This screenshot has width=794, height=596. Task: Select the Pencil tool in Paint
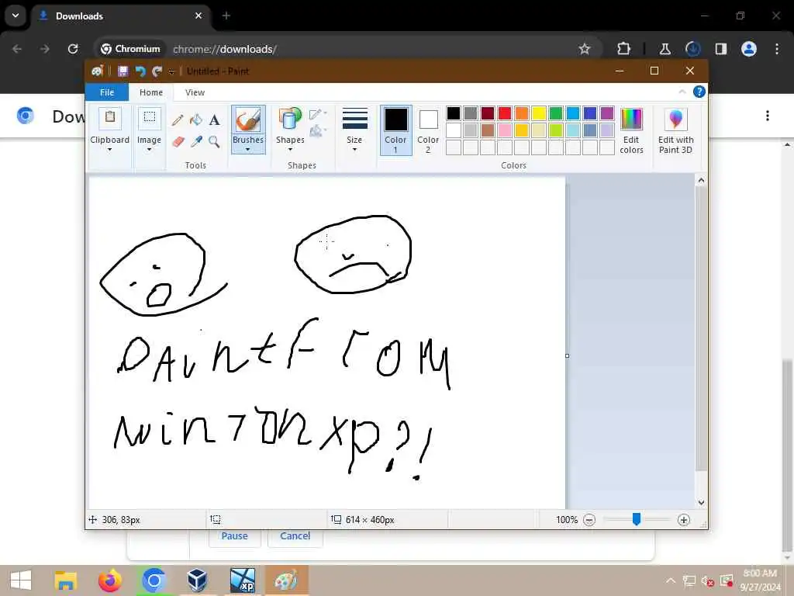pyautogui.click(x=178, y=120)
